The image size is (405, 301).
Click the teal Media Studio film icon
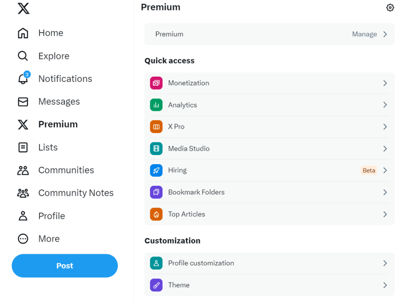(x=156, y=149)
